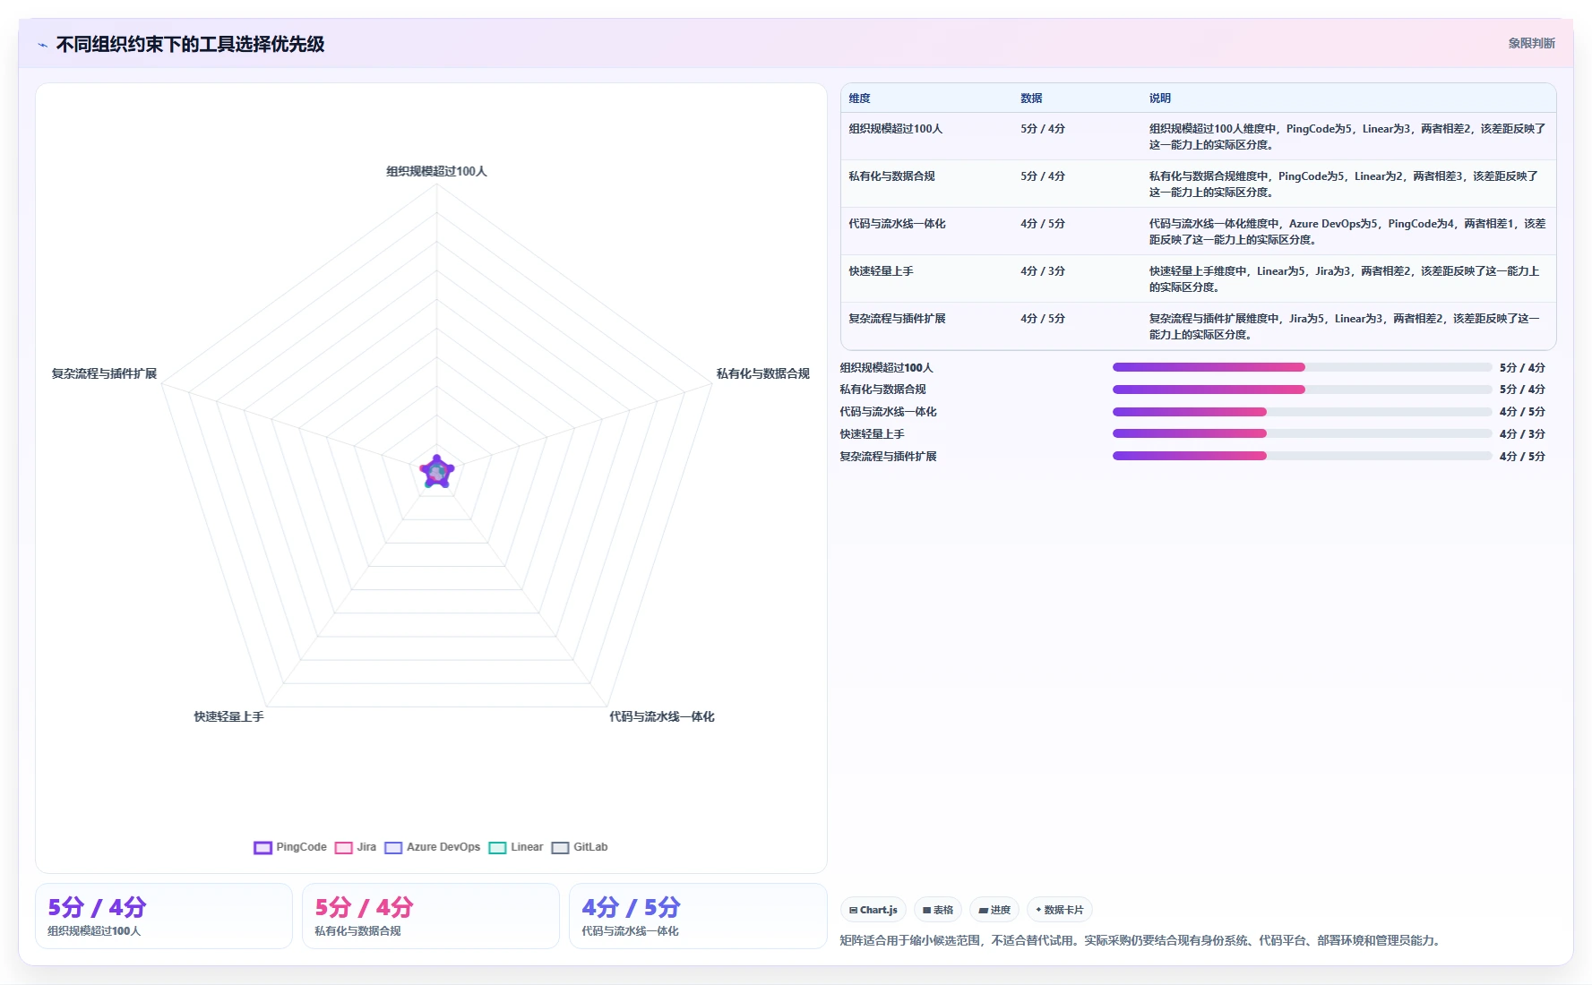Open the 组织规模超过100人 score card
The height and width of the screenshot is (985, 1592).
coord(164,916)
